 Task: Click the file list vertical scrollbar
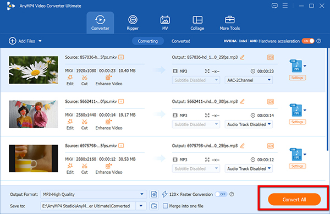[327, 99]
